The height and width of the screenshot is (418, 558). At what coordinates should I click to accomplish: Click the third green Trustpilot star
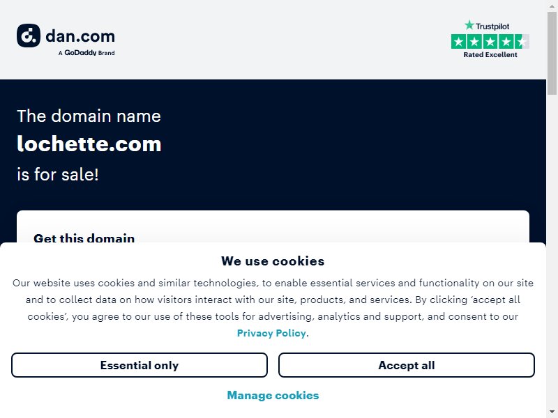pos(490,42)
